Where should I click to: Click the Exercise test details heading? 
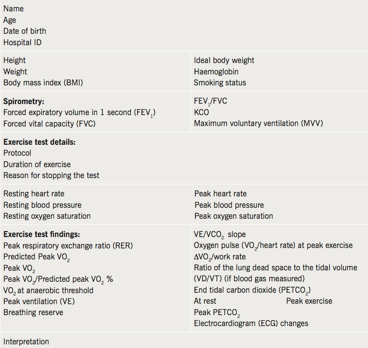point(39,142)
